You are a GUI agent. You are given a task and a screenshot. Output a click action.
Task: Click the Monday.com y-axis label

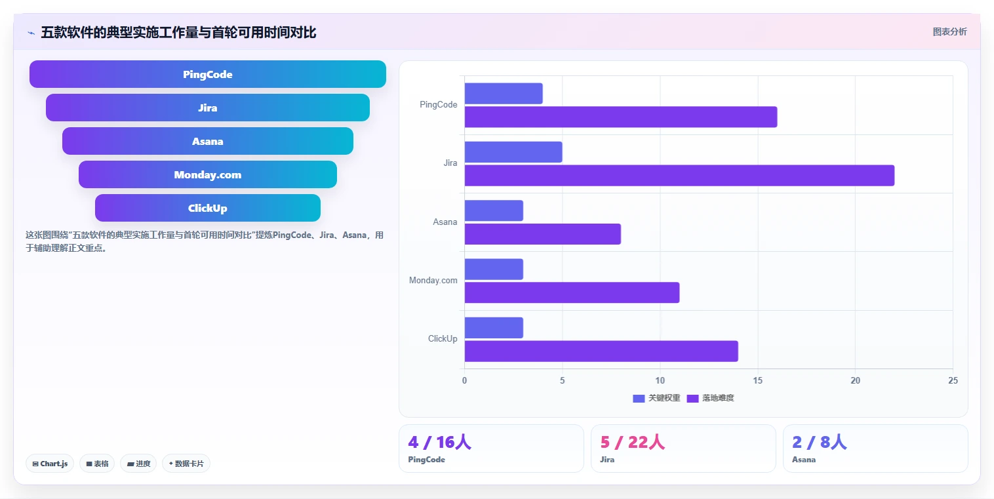point(433,281)
